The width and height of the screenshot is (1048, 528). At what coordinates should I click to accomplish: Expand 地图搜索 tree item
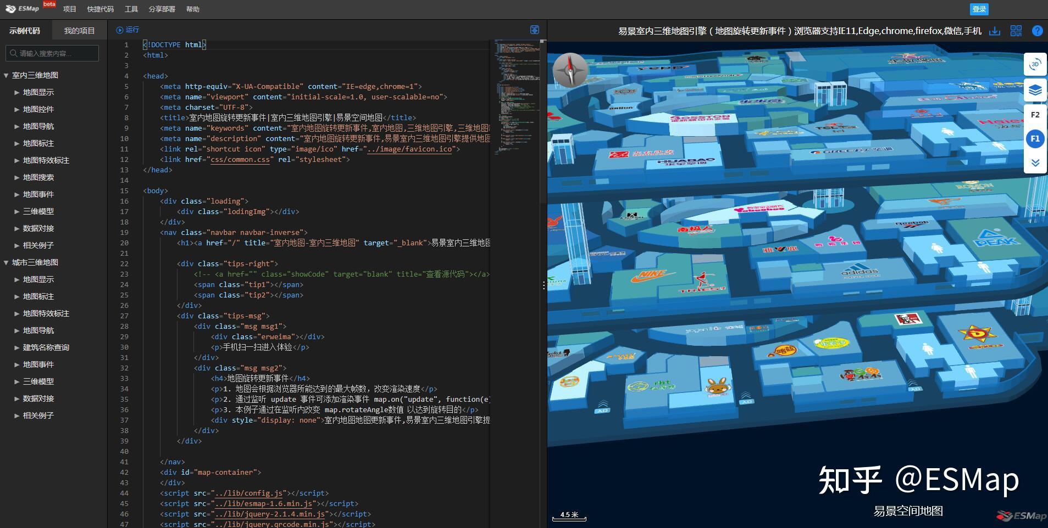point(17,177)
